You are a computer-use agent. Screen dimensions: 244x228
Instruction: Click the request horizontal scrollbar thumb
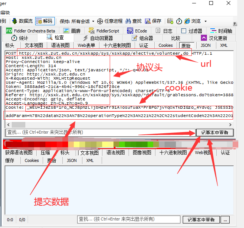point(19,125)
